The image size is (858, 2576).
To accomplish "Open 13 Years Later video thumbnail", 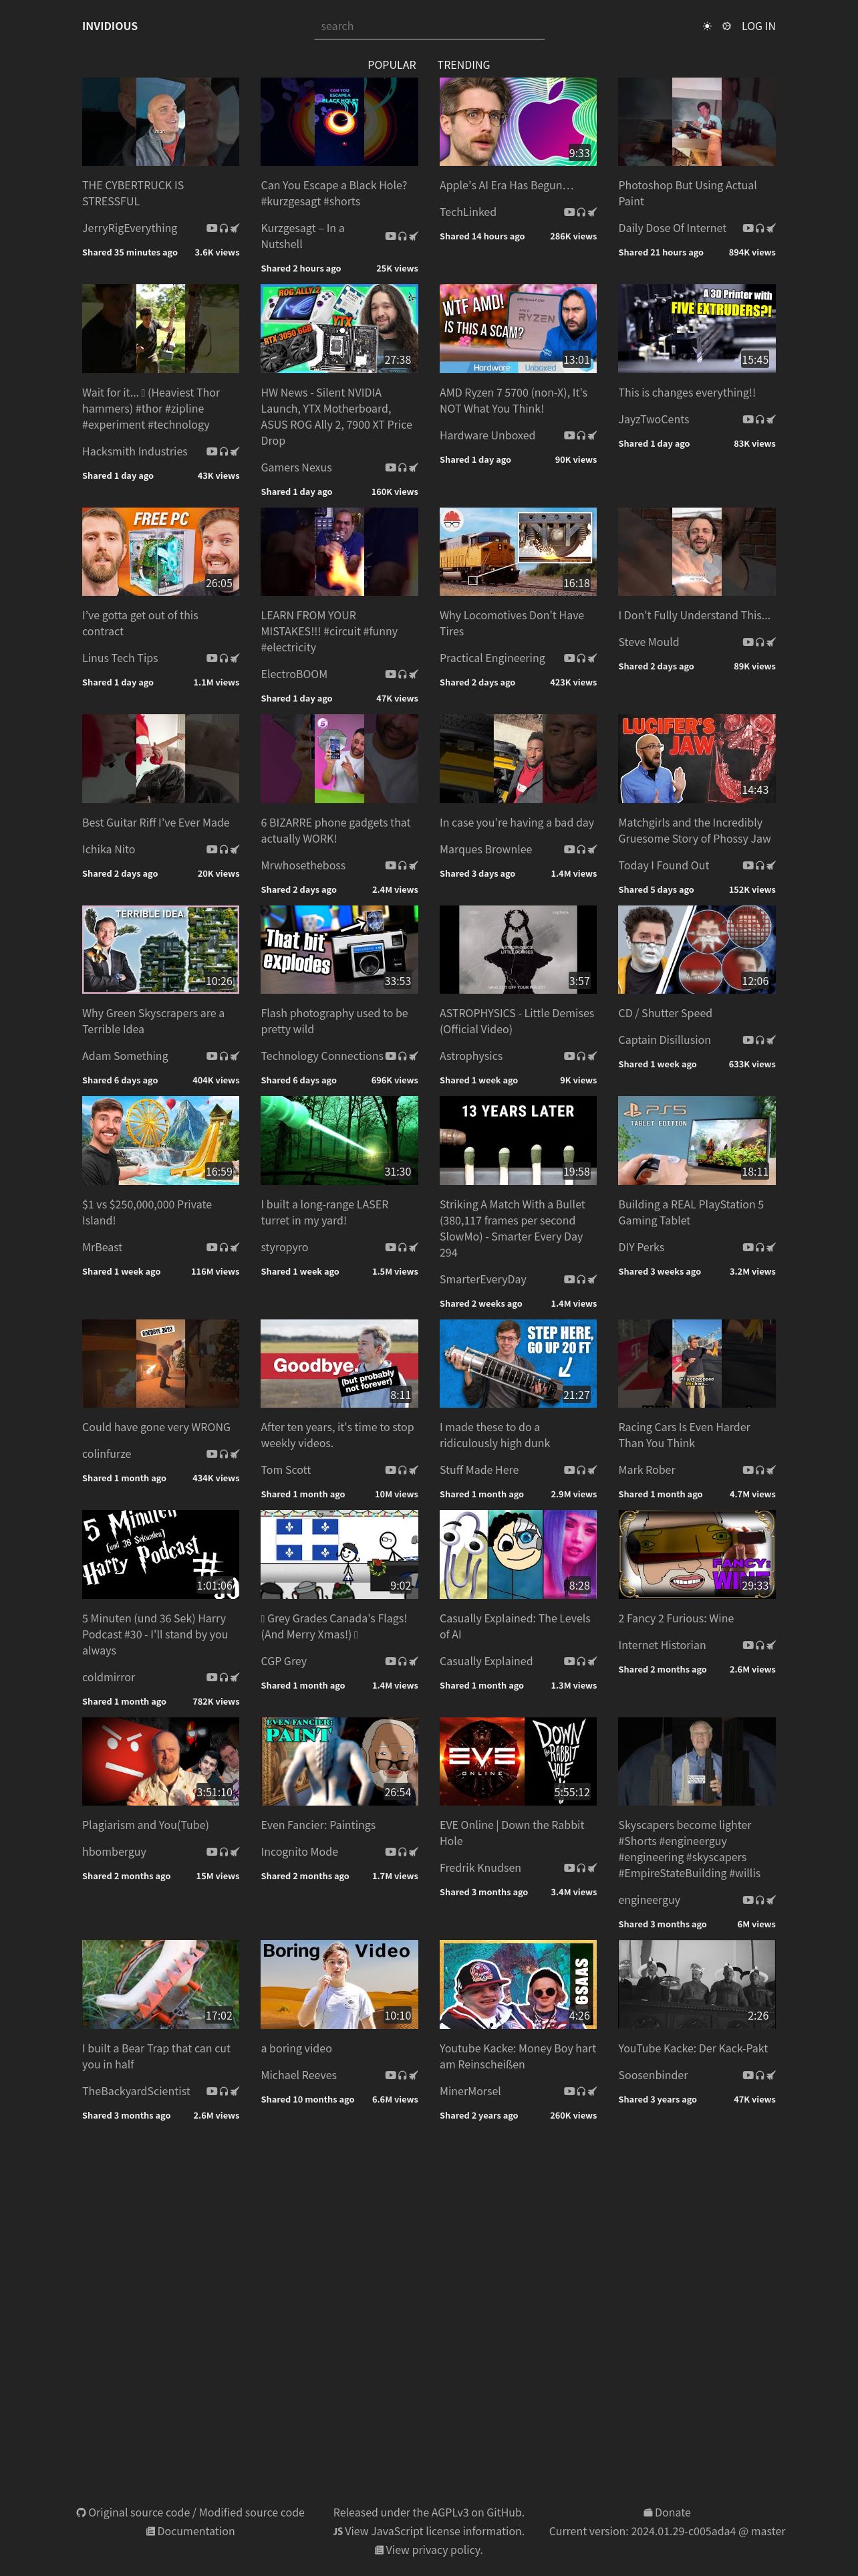I will coord(517,1140).
